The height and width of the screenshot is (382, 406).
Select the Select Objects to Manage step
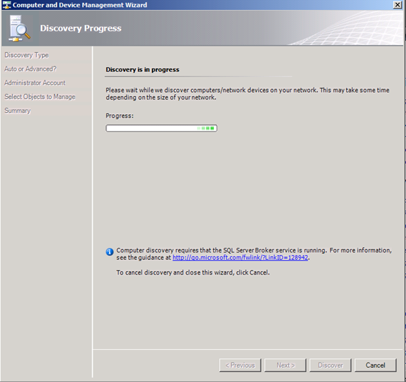(40, 97)
